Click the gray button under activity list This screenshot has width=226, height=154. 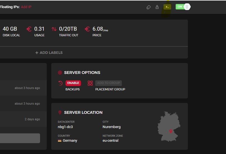[x=20, y=138]
